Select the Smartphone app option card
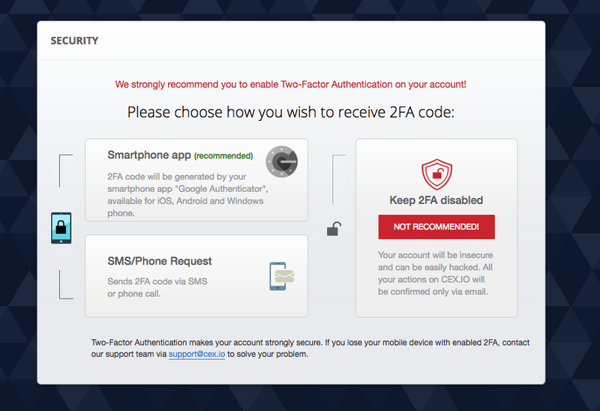Image resolution: width=600 pixels, height=411 pixels. click(x=196, y=180)
